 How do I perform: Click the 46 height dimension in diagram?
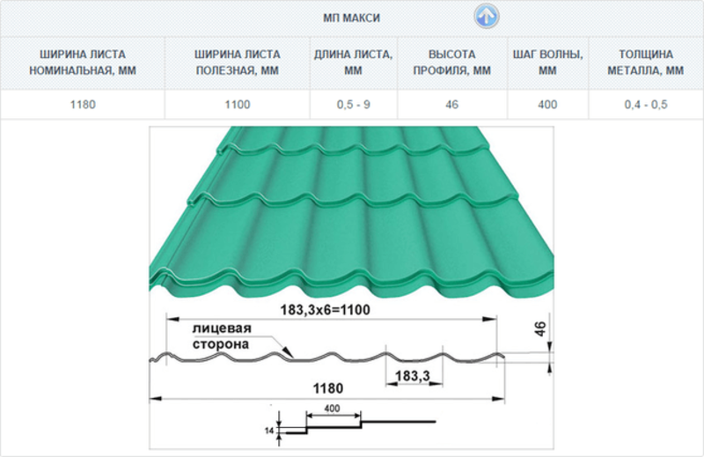point(539,330)
